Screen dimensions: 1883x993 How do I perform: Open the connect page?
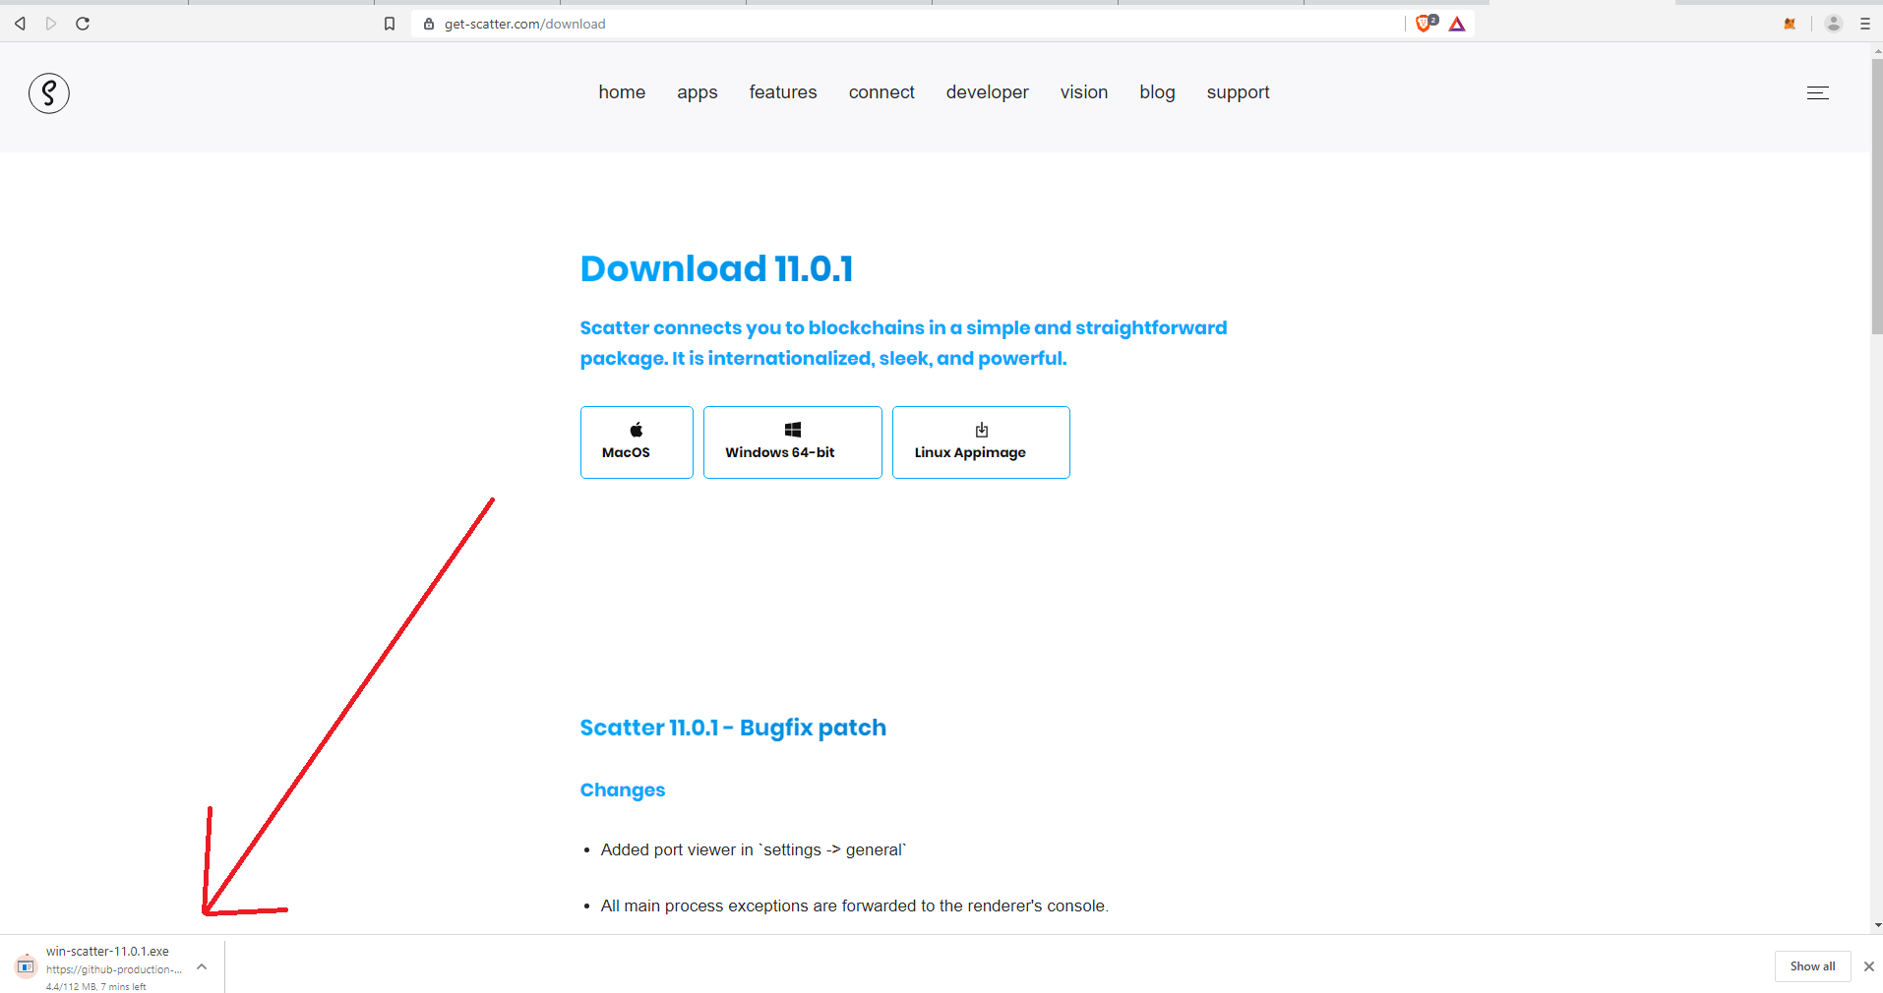click(x=881, y=92)
